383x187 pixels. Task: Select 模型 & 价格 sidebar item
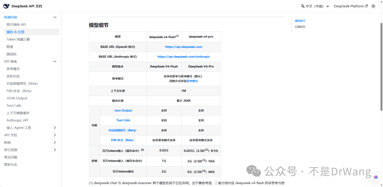(x=32, y=32)
